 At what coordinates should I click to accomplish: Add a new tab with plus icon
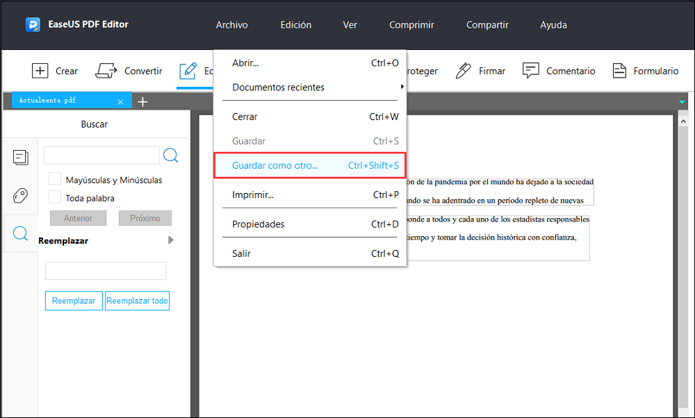[x=142, y=102]
